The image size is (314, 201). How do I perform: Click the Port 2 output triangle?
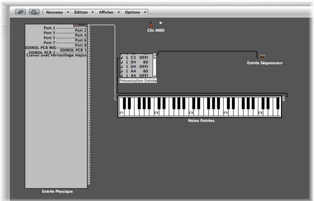pyautogui.click(x=89, y=30)
